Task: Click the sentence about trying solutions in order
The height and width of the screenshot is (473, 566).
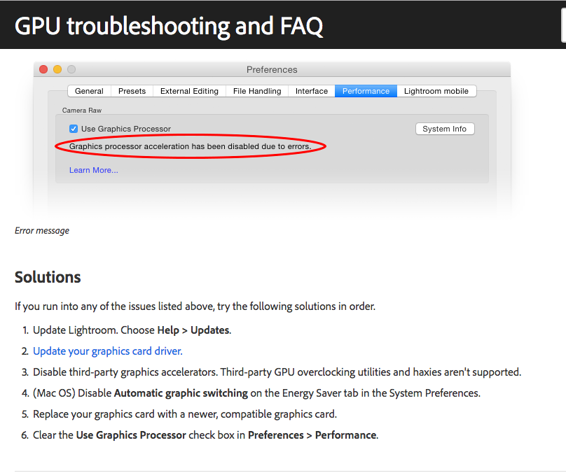Action: click(195, 306)
